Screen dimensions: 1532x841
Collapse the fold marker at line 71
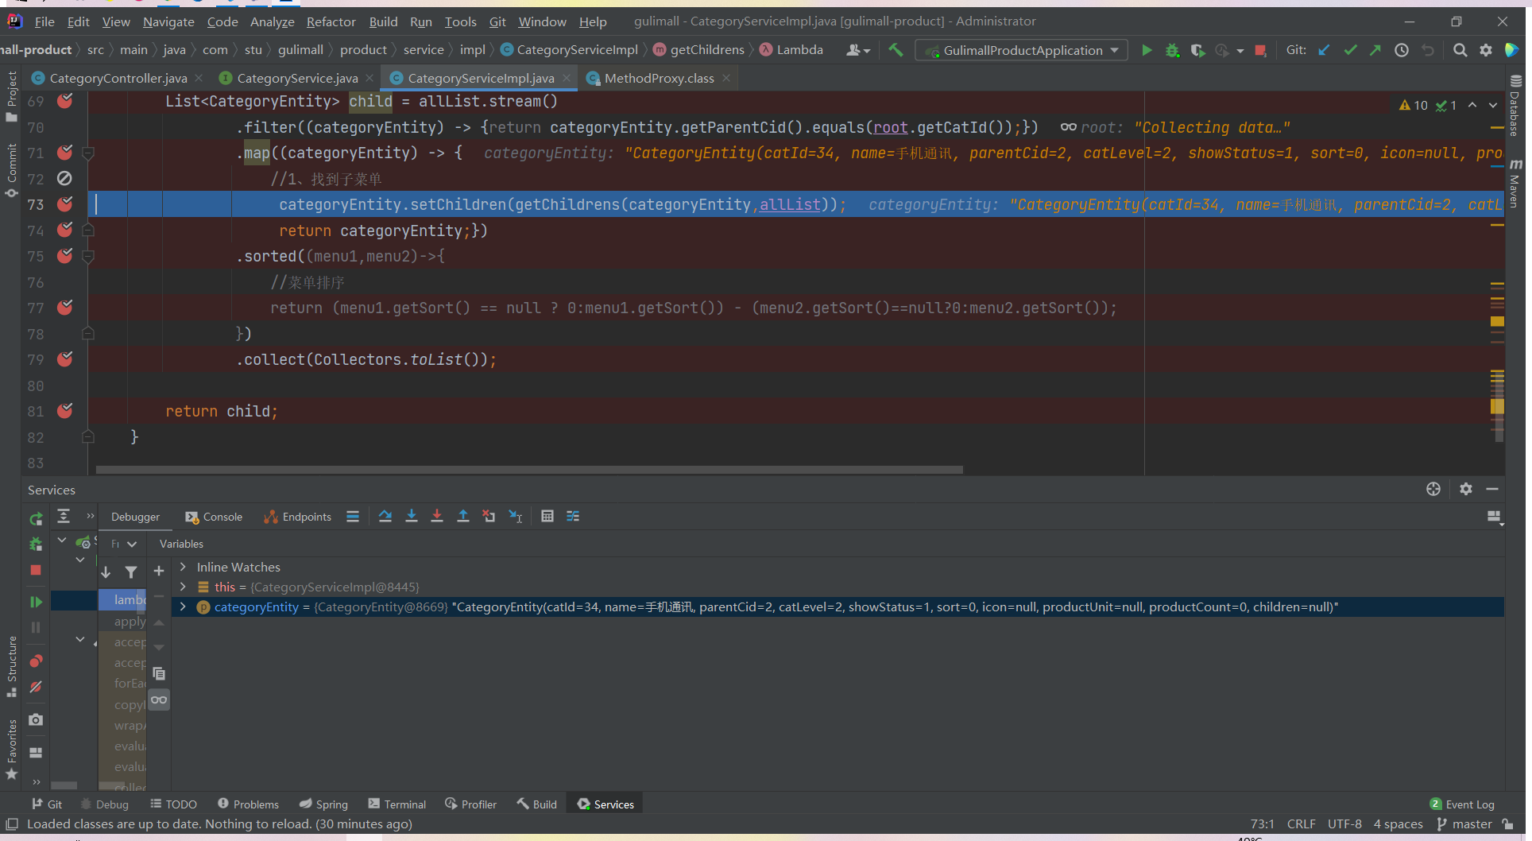pyautogui.click(x=88, y=153)
